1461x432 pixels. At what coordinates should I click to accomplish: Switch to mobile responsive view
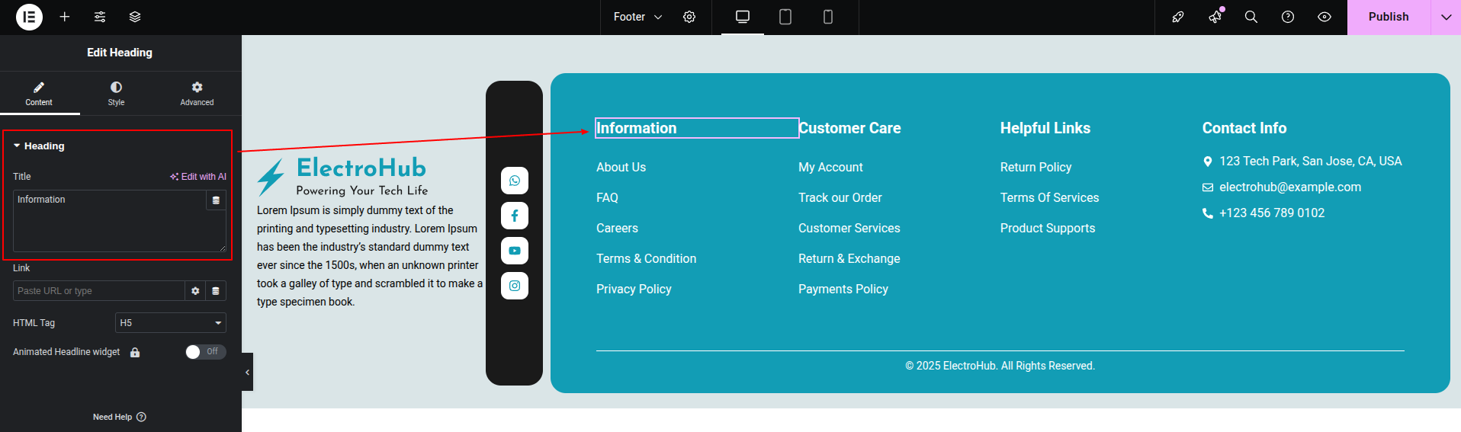tap(827, 17)
